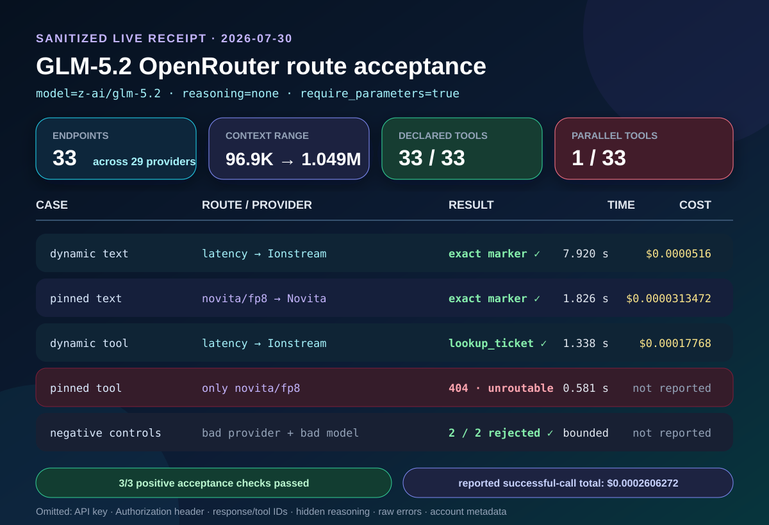Click 'not reported' in pinned tool row
Viewport: 769px width, 525px height.
(x=672, y=388)
